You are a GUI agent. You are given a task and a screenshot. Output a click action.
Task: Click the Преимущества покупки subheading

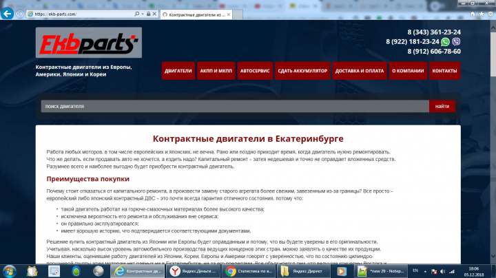pyautogui.click(x=88, y=179)
